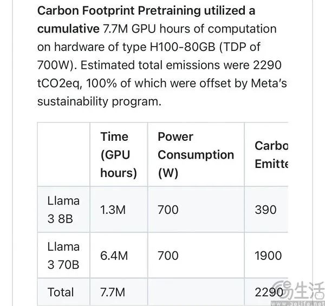This screenshot has height=306, width=325.
Task: Select the "Time (GPU hours)" column header
Action: pos(118,154)
